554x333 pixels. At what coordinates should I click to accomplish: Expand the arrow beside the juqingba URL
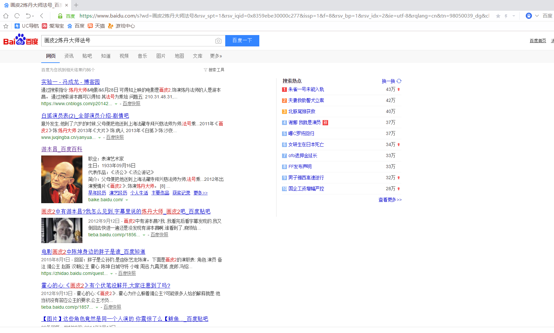click(99, 138)
